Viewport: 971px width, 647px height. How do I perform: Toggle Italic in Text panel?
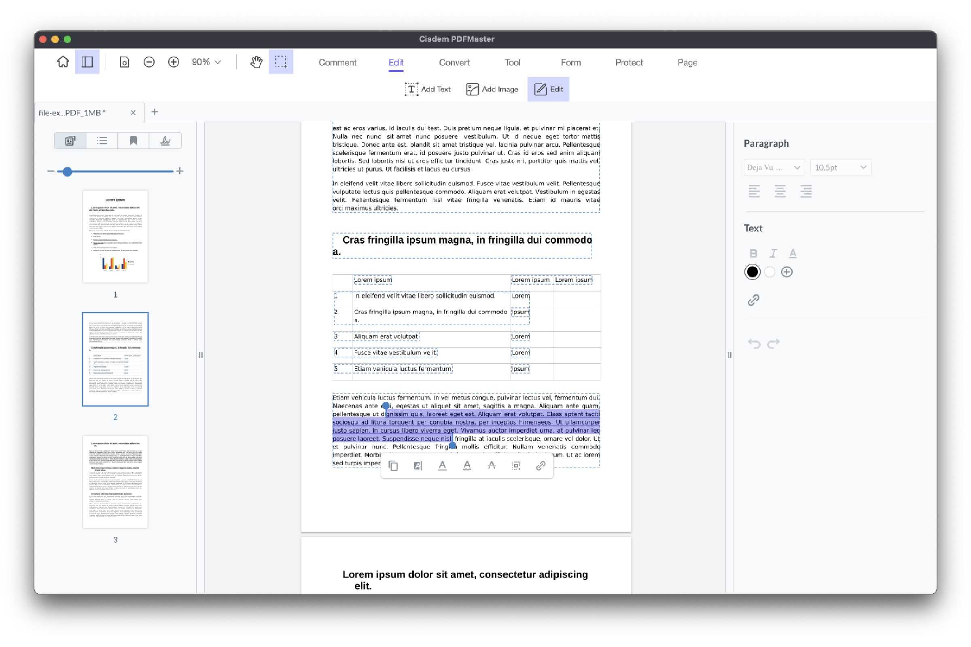point(773,254)
